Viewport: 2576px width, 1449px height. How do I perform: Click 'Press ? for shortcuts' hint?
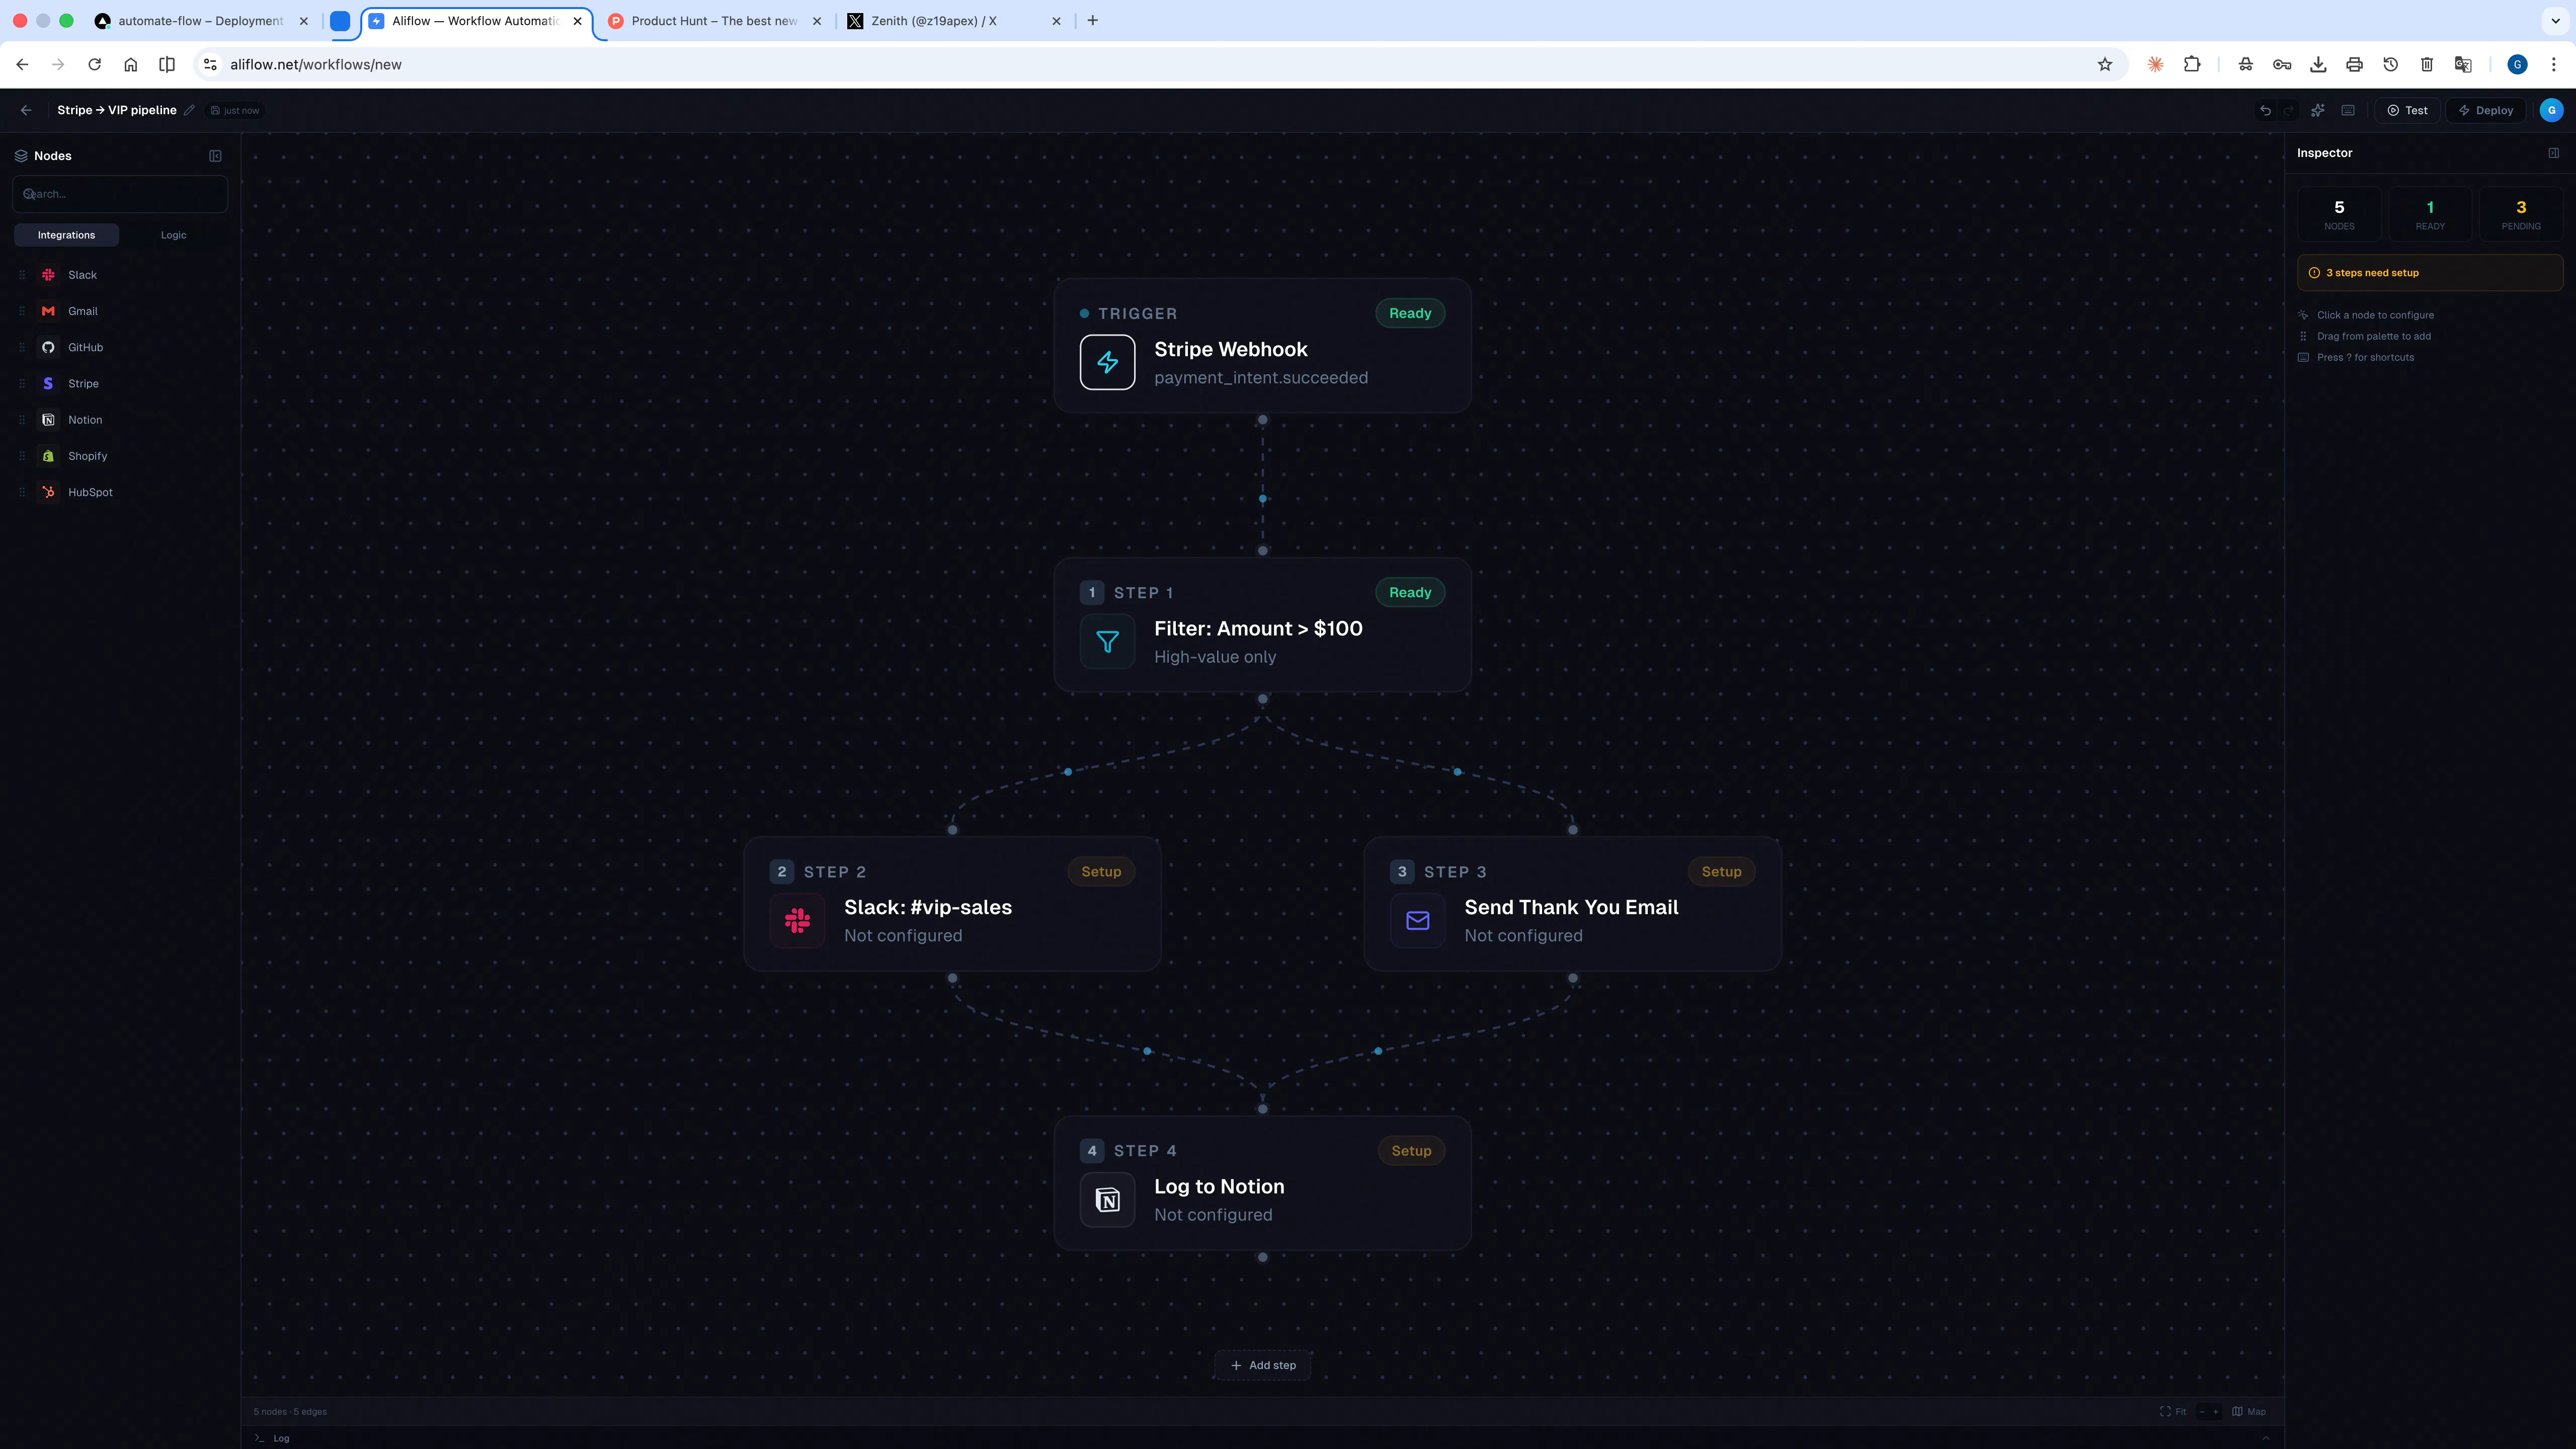[2365, 357]
